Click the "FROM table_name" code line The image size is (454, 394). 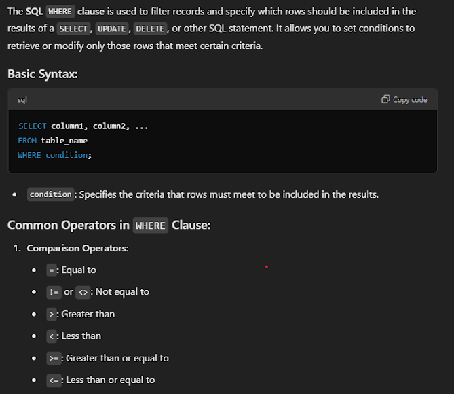coord(53,141)
